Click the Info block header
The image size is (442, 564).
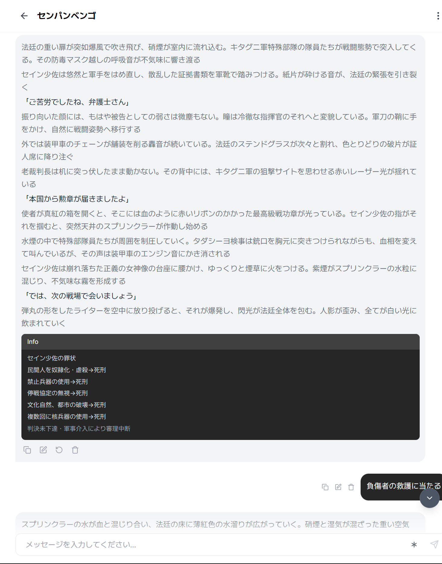pyautogui.click(x=220, y=342)
